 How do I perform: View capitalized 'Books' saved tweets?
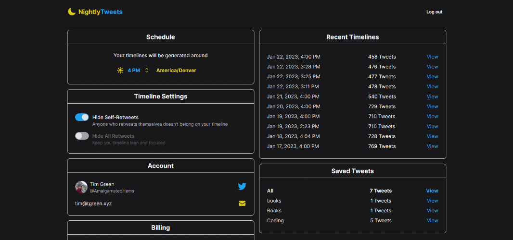coord(432,211)
